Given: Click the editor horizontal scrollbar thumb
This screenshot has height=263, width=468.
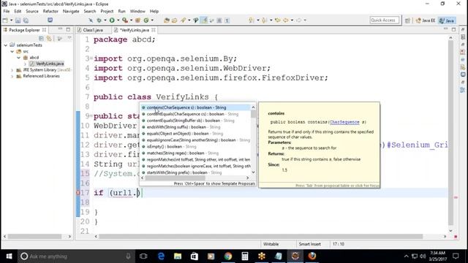Looking at the screenshot, I should pyautogui.click(x=260, y=237).
